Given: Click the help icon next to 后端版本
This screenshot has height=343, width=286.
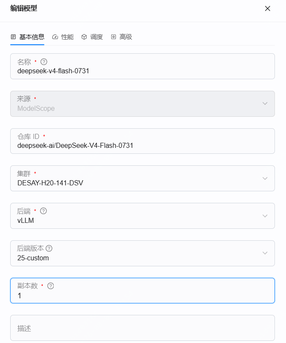Looking at the screenshot, I should 49,248.
